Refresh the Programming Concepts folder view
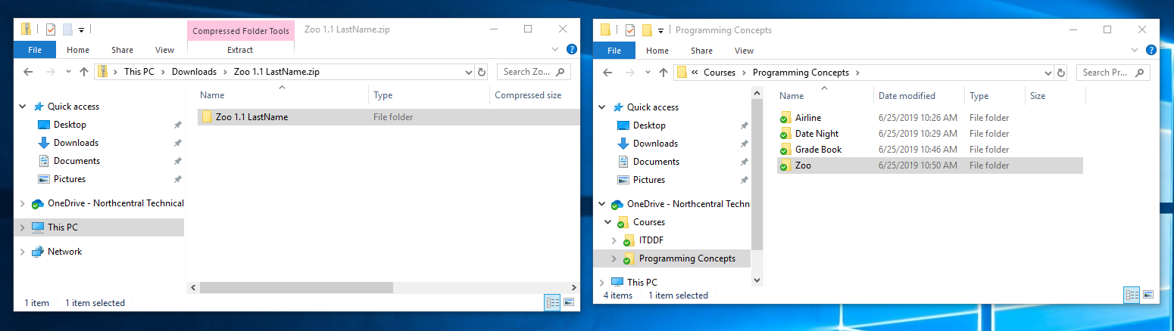This screenshot has width=1174, height=331. pyautogui.click(x=1060, y=73)
